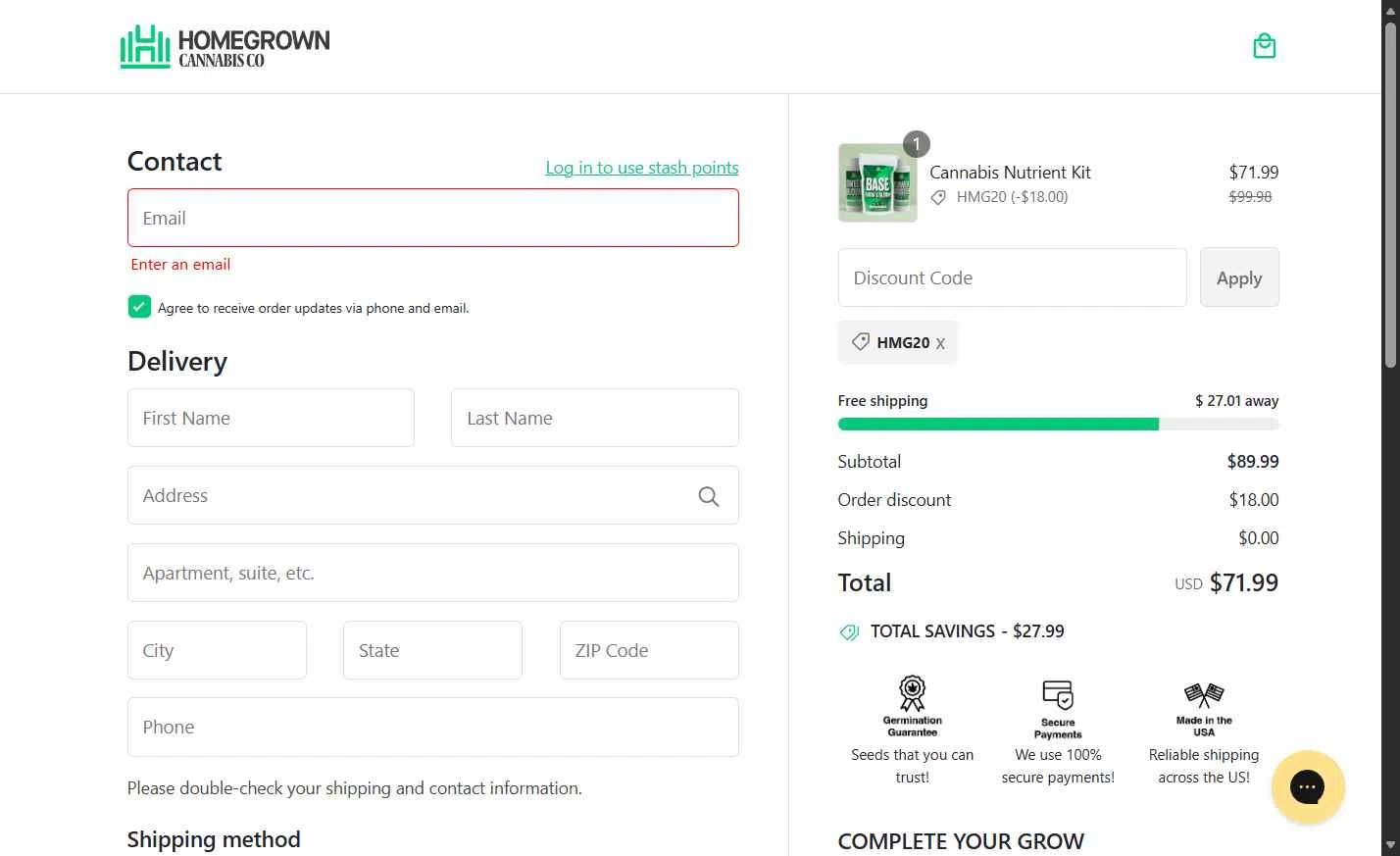Click the total savings tag icon

(x=849, y=632)
